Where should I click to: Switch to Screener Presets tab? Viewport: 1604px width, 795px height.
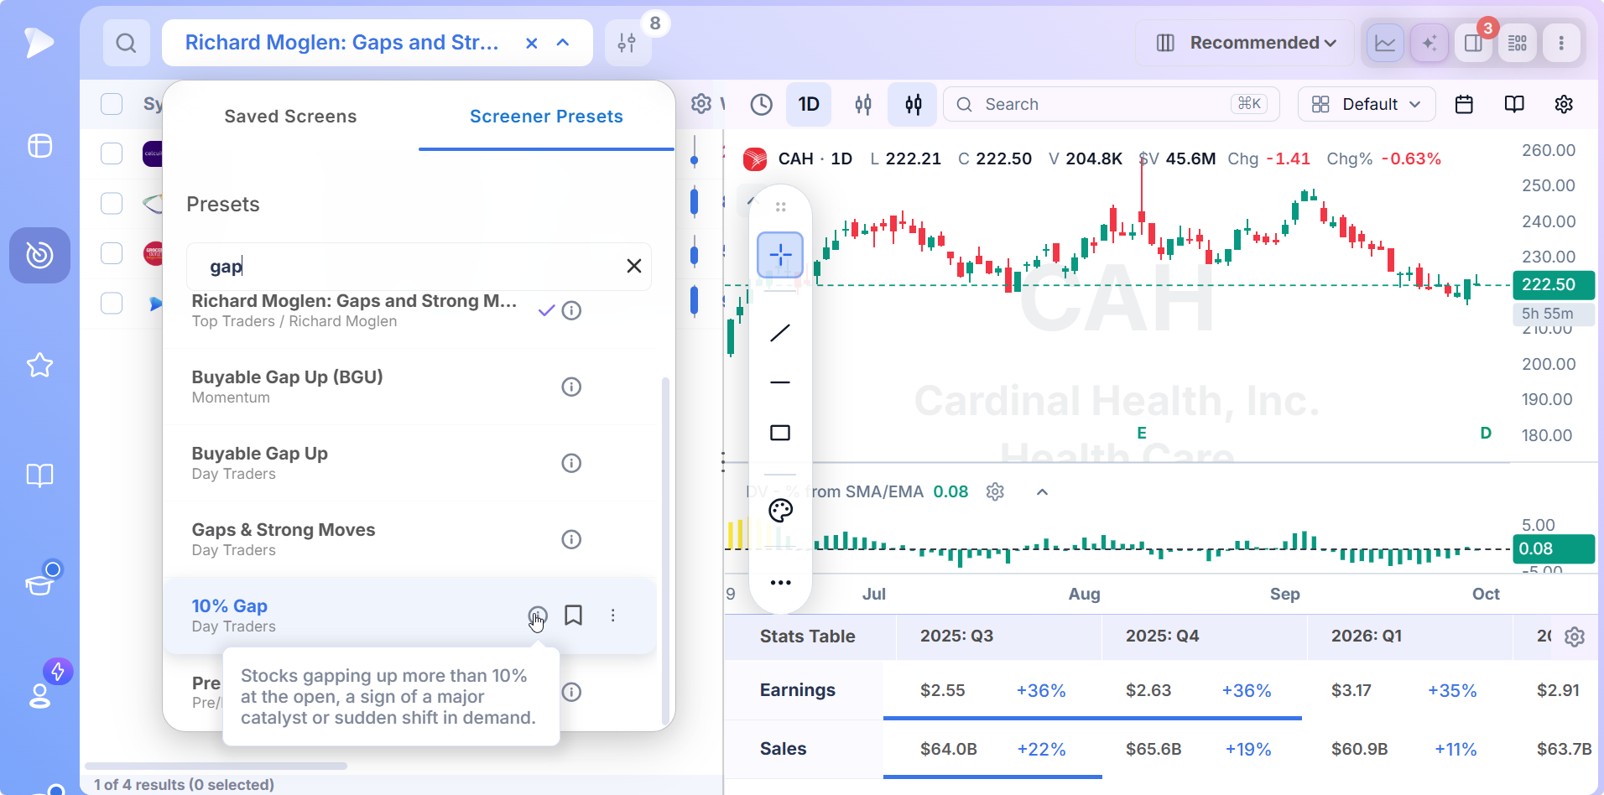click(546, 117)
